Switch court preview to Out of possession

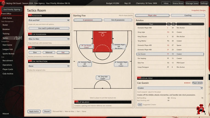click(x=118, y=20)
